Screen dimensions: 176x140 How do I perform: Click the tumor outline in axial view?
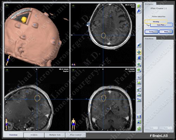(x=103, y=35)
